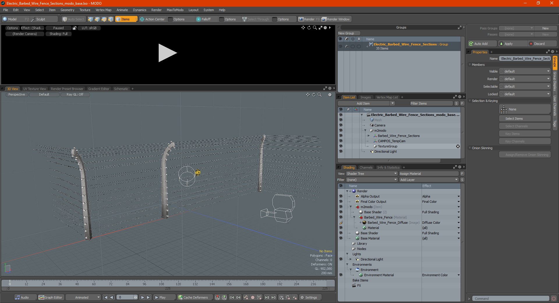Screen dimensions: 559x303
Task: Go to last frame on timeline
Action: click(x=149, y=297)
